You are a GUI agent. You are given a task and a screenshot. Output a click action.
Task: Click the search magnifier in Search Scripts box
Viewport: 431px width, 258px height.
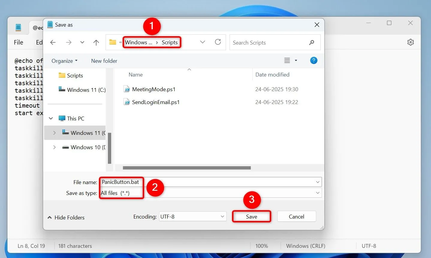(x=311, y=42)
